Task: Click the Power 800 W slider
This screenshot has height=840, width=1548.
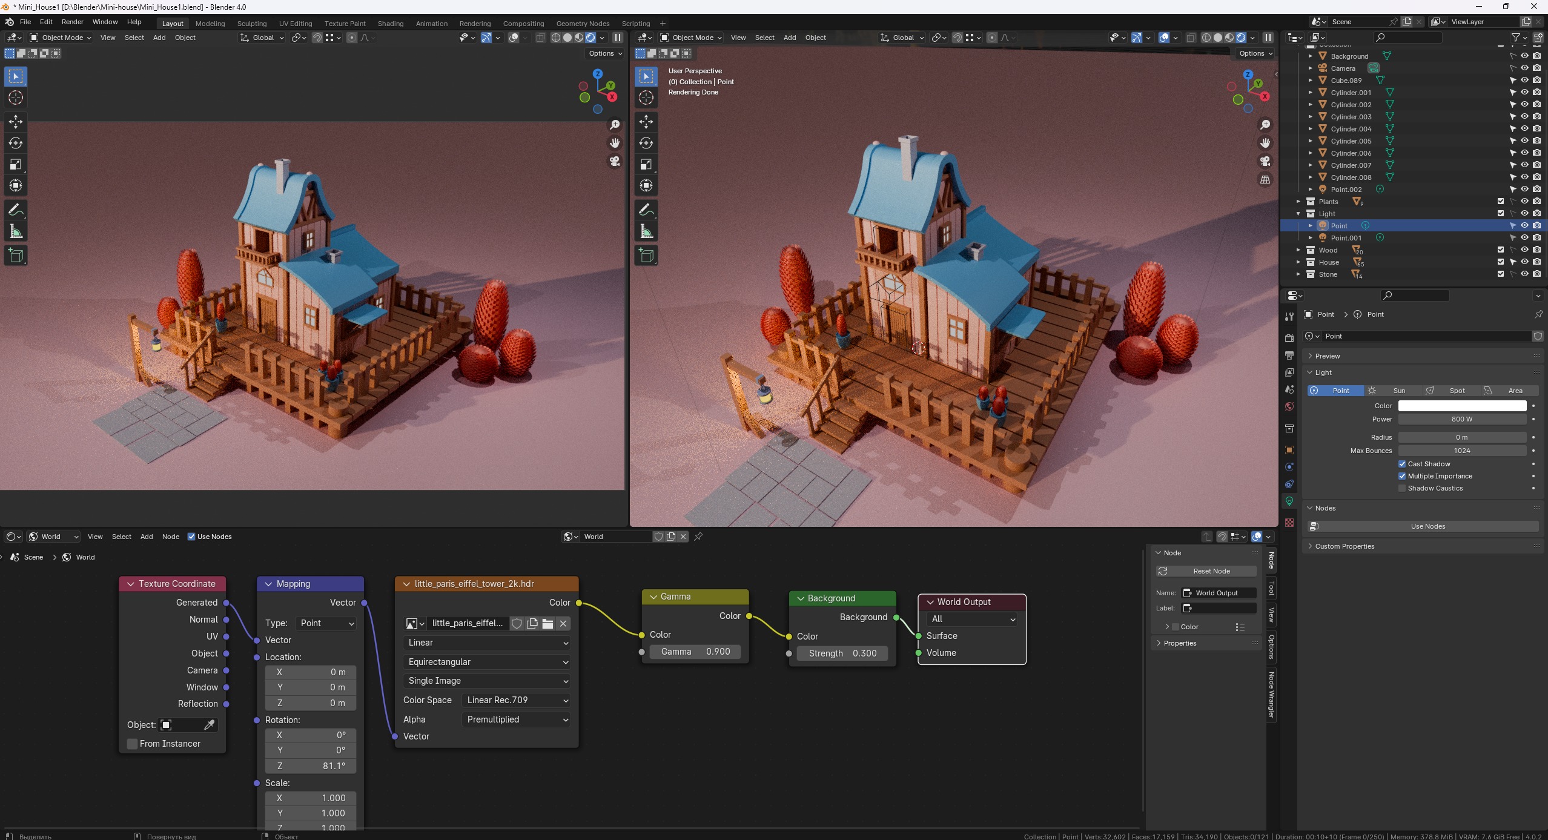Action: (x=1462, y=419)
